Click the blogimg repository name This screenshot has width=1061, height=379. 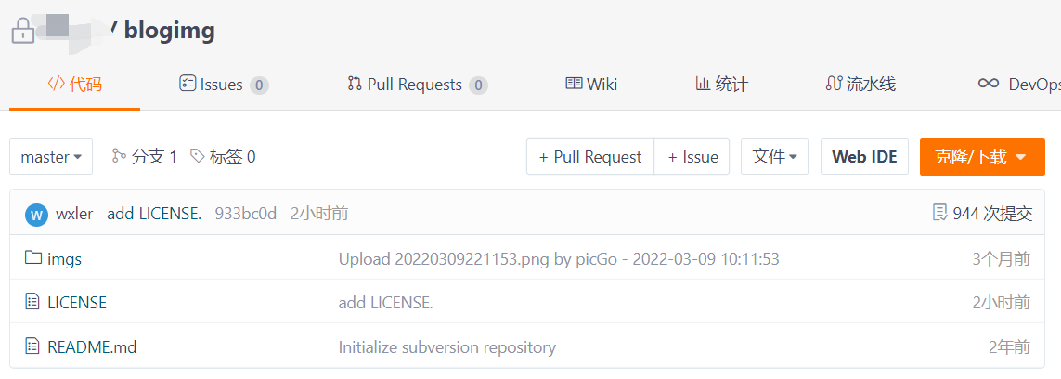(x=170, y=31)
